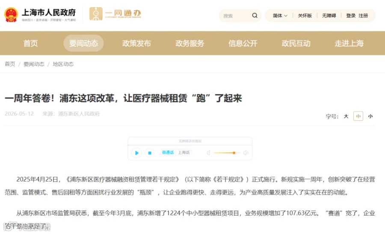Click the national emblem logo
This screenshot has height=234, width=385.
coord(11,14)
